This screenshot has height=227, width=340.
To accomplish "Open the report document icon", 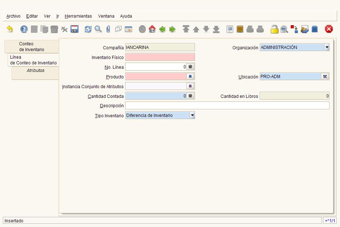I will coord(230,29).
